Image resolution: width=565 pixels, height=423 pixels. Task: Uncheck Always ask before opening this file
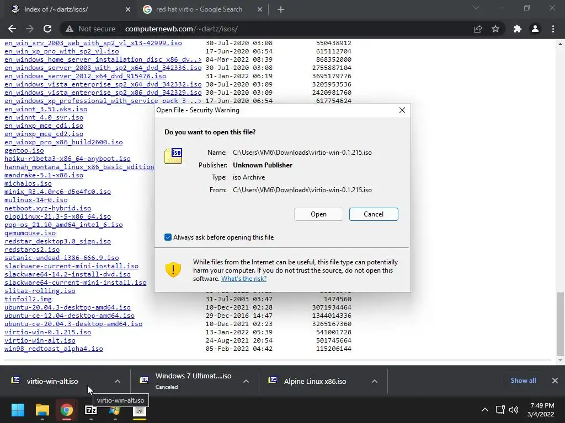168,237
